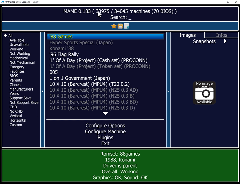The height and width of the screenshot is (184, 240).
Task: Minimize the MAME window
Action: point(220,2)
